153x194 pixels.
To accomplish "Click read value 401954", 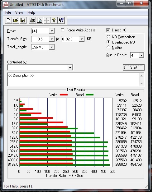I will point(136,133).
